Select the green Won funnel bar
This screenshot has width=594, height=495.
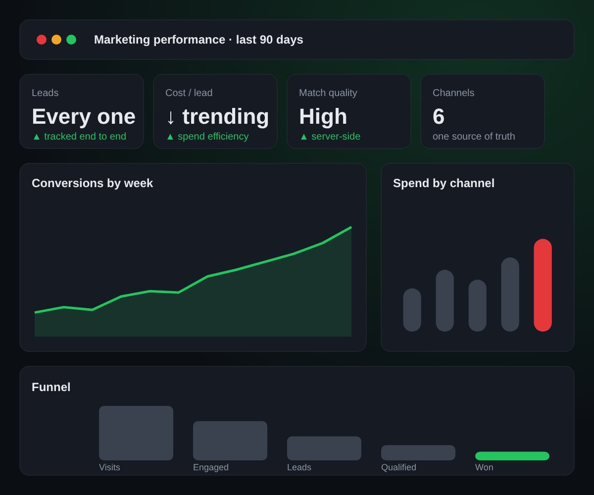[512, 456]
